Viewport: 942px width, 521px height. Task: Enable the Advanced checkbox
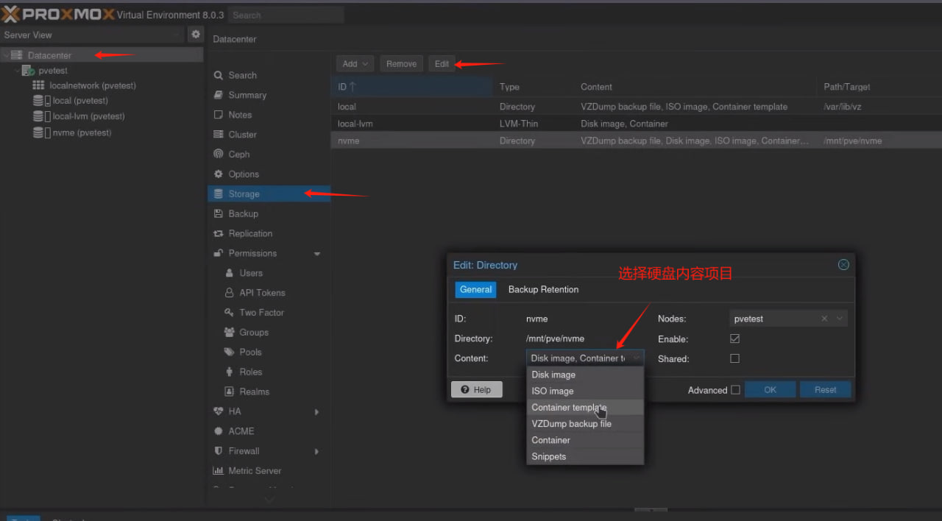click(x=735, y=390)
